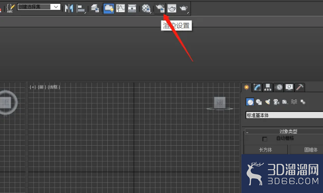Switch to the Modify command panel tab
This screenshot has height=193, width=323.
257,87
